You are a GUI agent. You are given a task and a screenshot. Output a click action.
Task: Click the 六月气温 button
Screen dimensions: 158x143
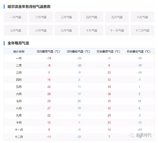click(142, 17)
